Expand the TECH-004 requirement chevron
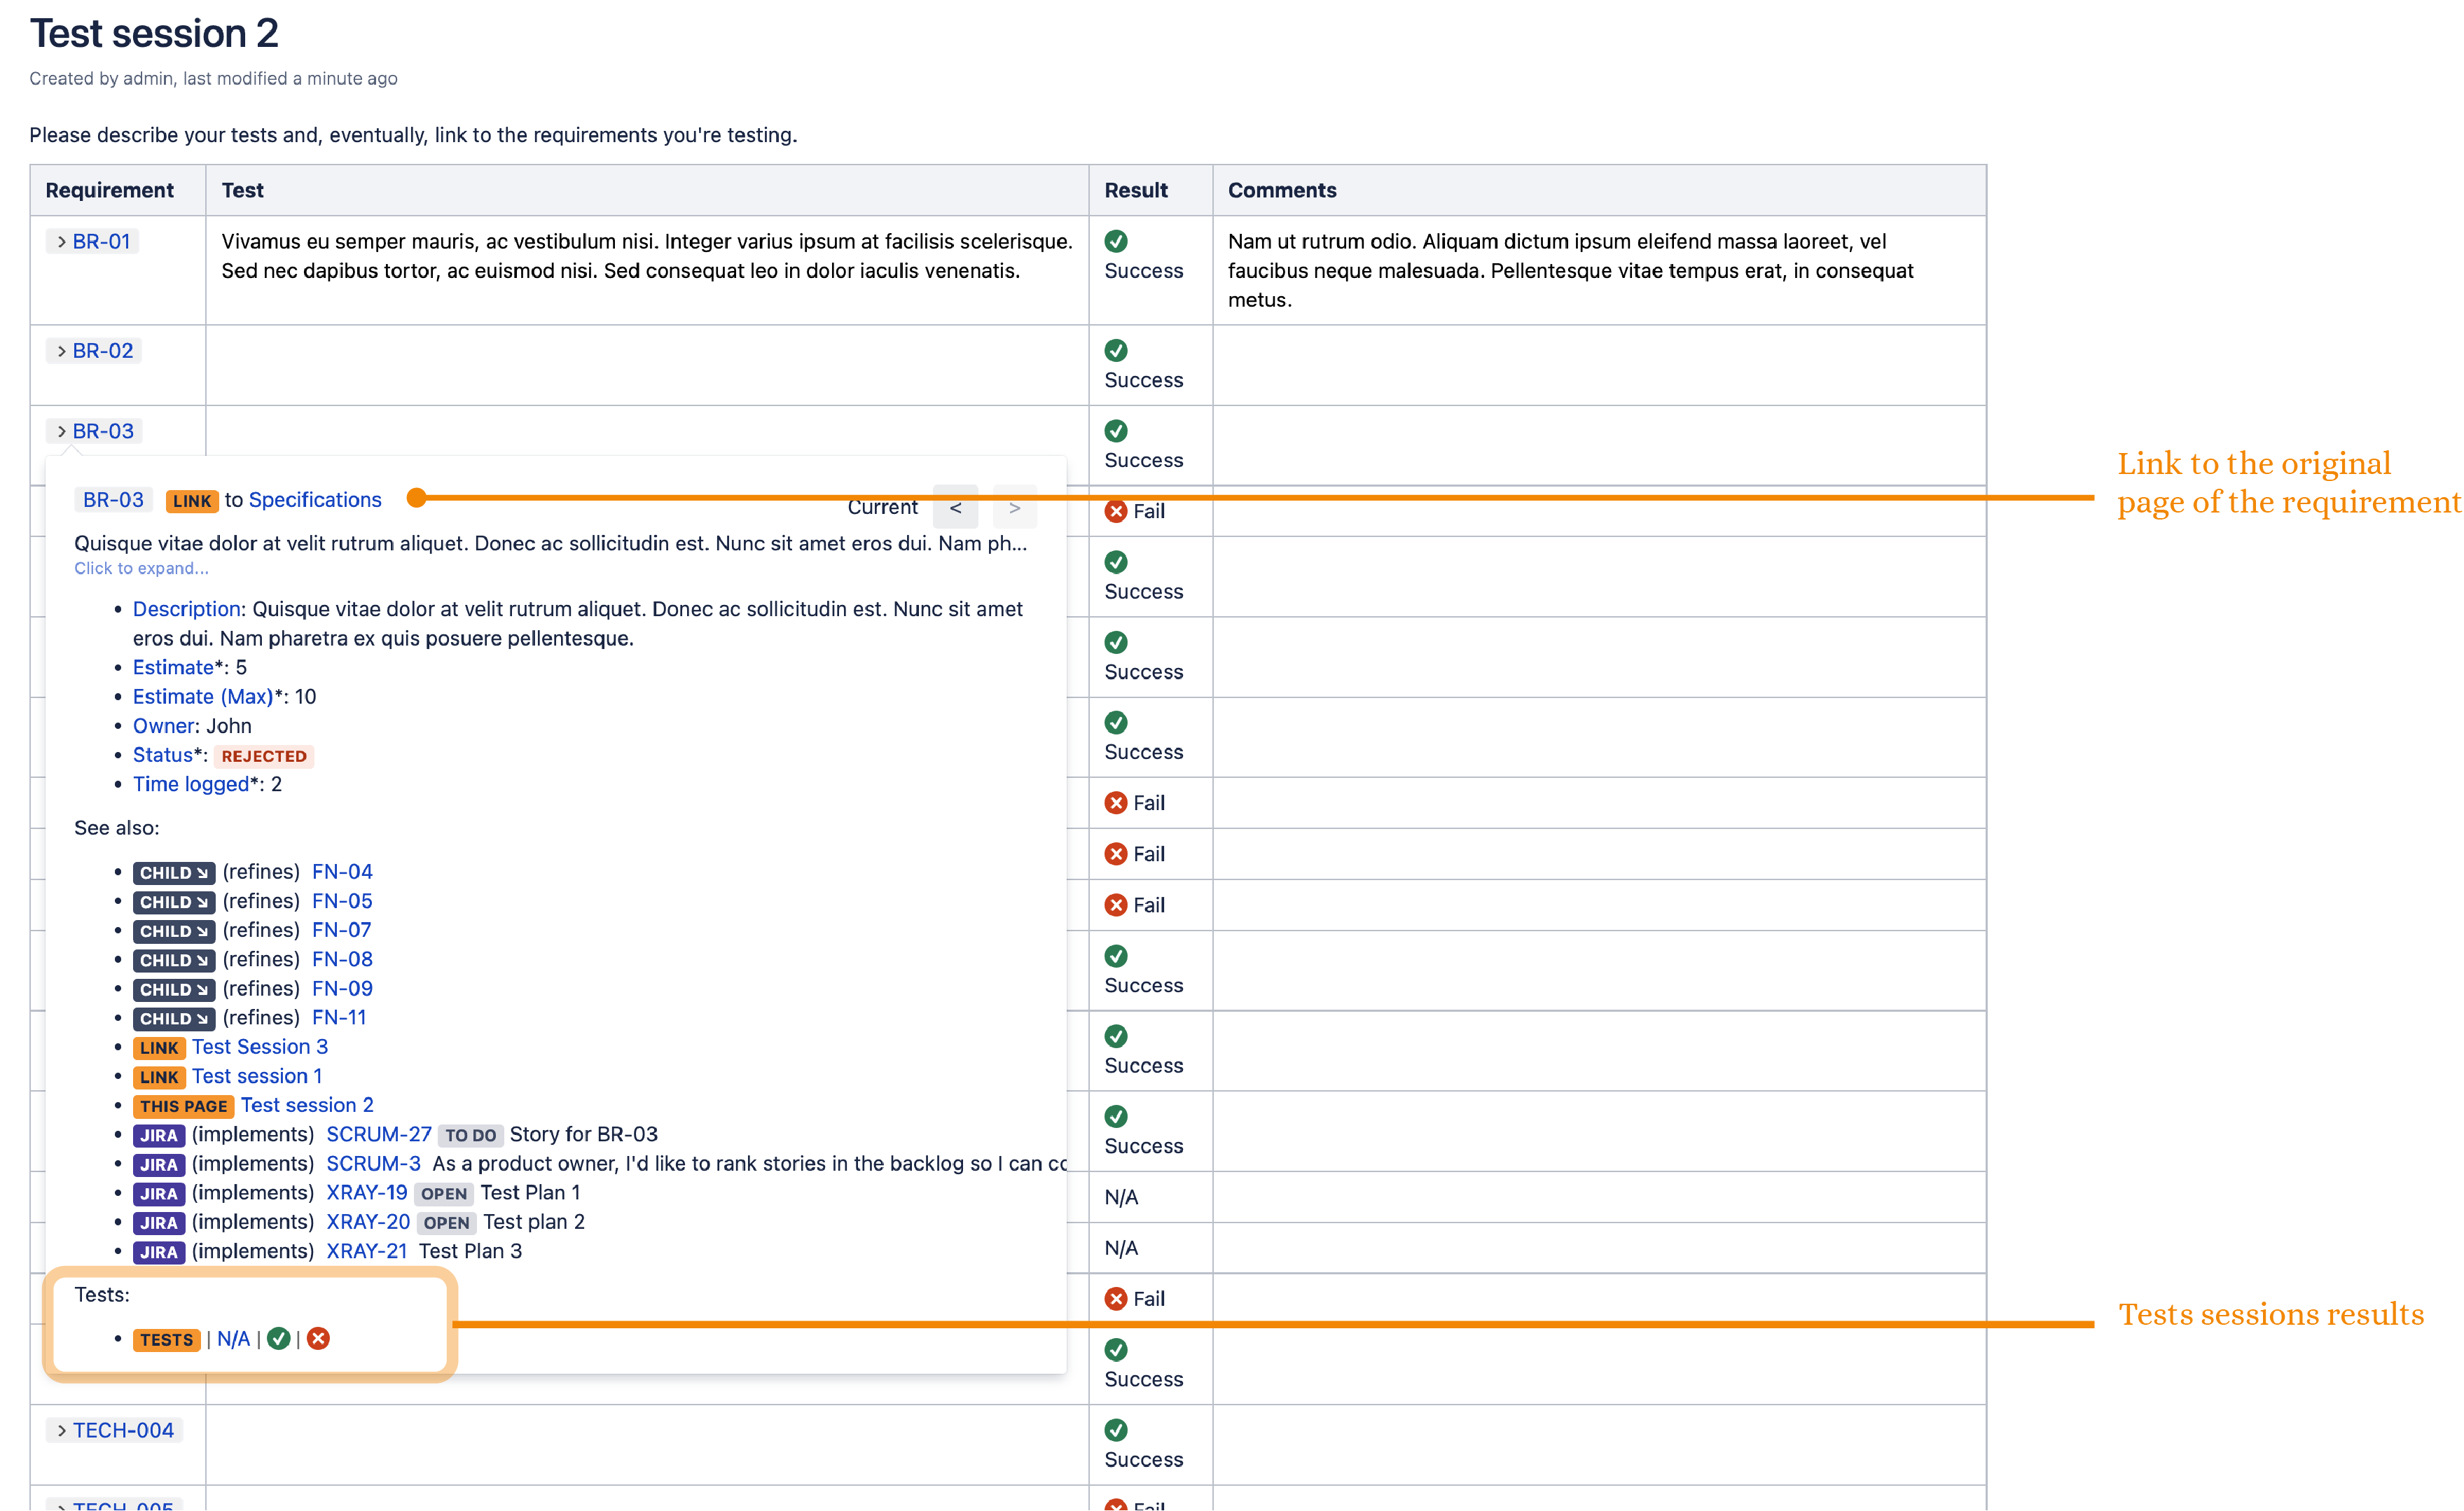Viewport: 2464px width, 1511px height. click(62, 1431)
